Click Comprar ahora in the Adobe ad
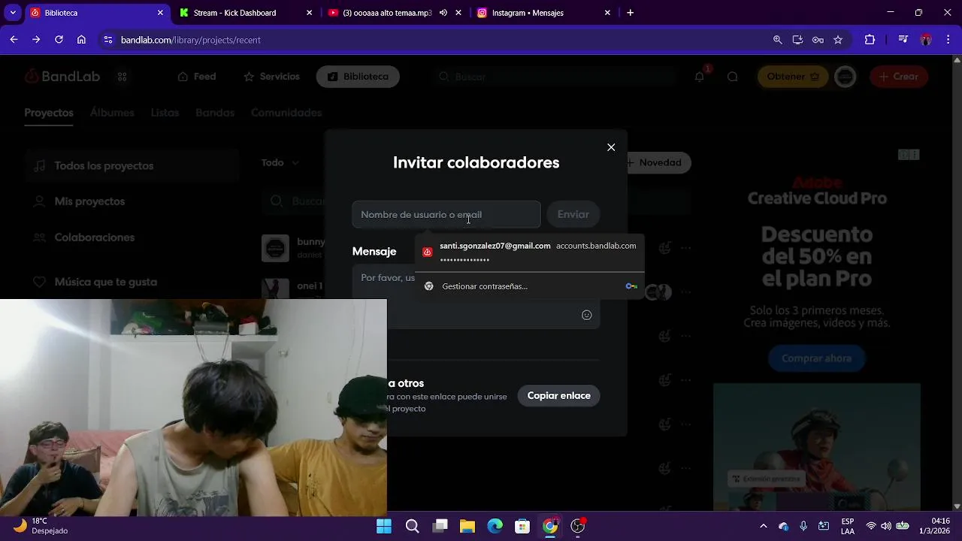 click(816, 358)
